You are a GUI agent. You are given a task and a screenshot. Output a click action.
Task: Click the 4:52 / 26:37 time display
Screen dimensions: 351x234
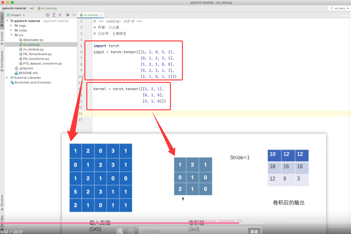point(12,232)
